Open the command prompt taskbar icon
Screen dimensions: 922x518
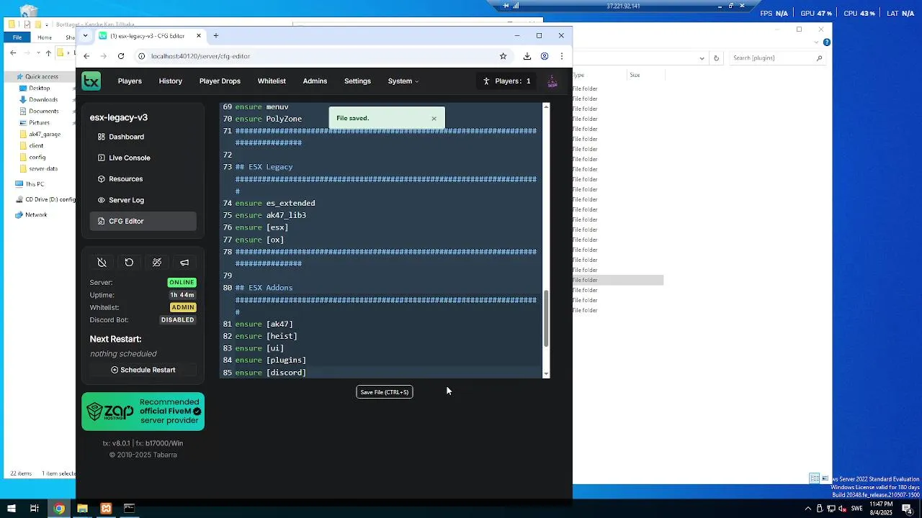[x=129, y=509]
